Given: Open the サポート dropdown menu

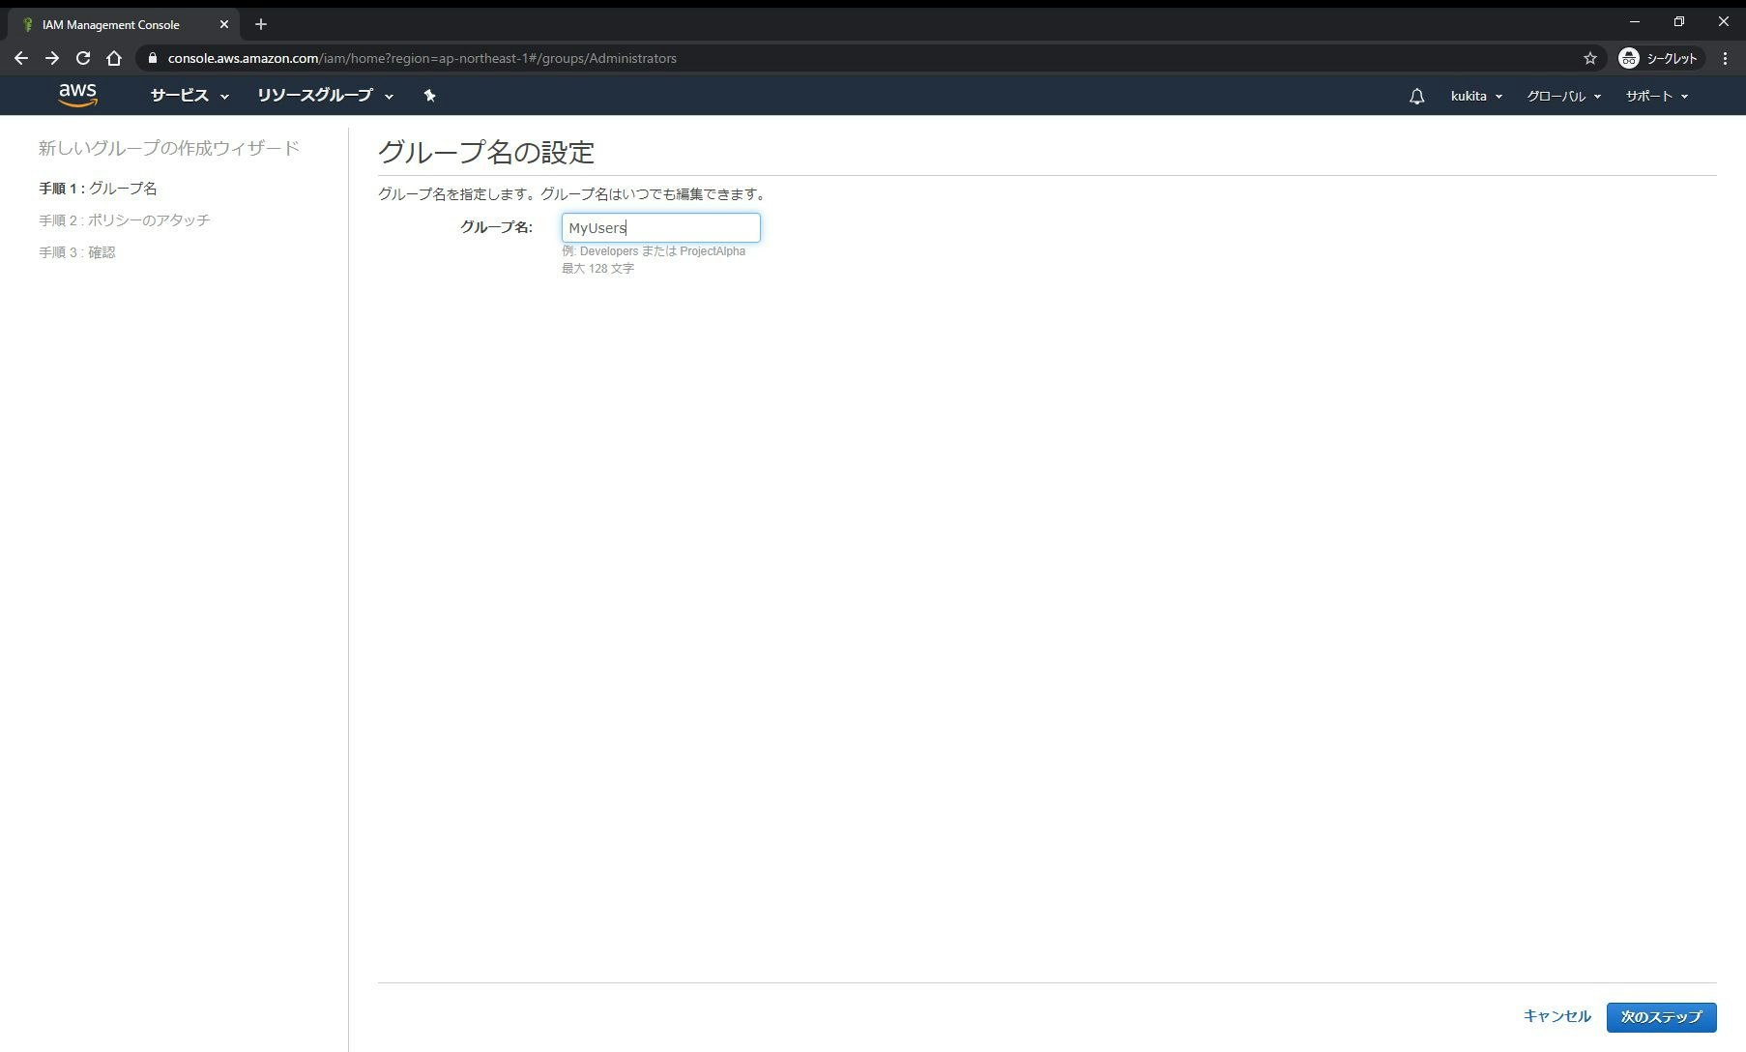Looking at the screenshot, I should tap(1656, 96).
